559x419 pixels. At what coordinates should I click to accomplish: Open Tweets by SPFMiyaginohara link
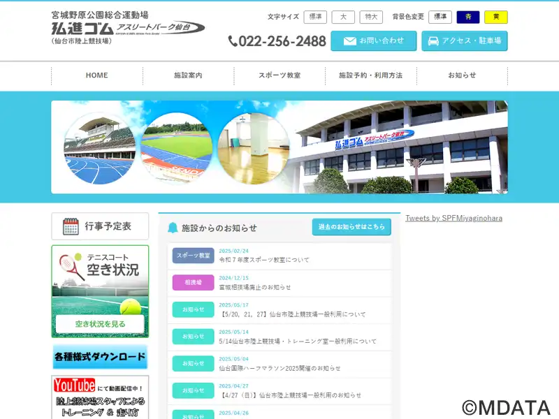coord(453,218)
